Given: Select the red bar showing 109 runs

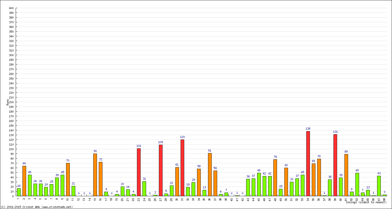Looking at the screenshot, I should [161, 170].
